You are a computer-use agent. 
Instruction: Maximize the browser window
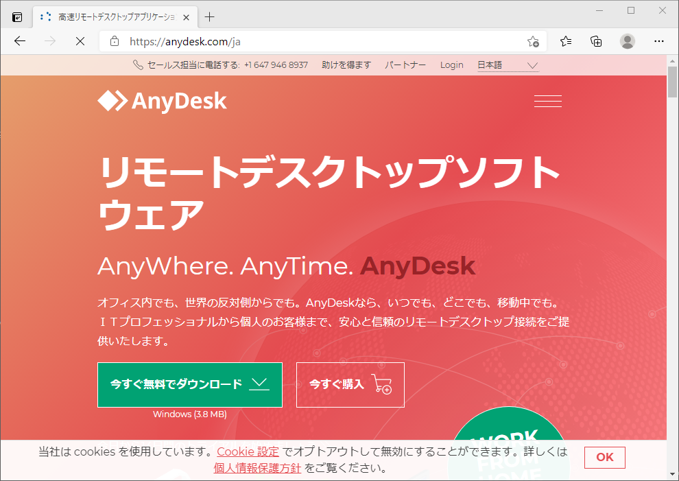[631, 10]
